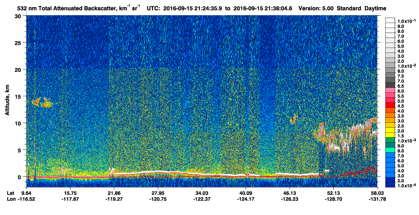This screenshot has height=215, width=419.
Task: Click the darkest gray swatch in the color bar
Action: click(390, 85)
